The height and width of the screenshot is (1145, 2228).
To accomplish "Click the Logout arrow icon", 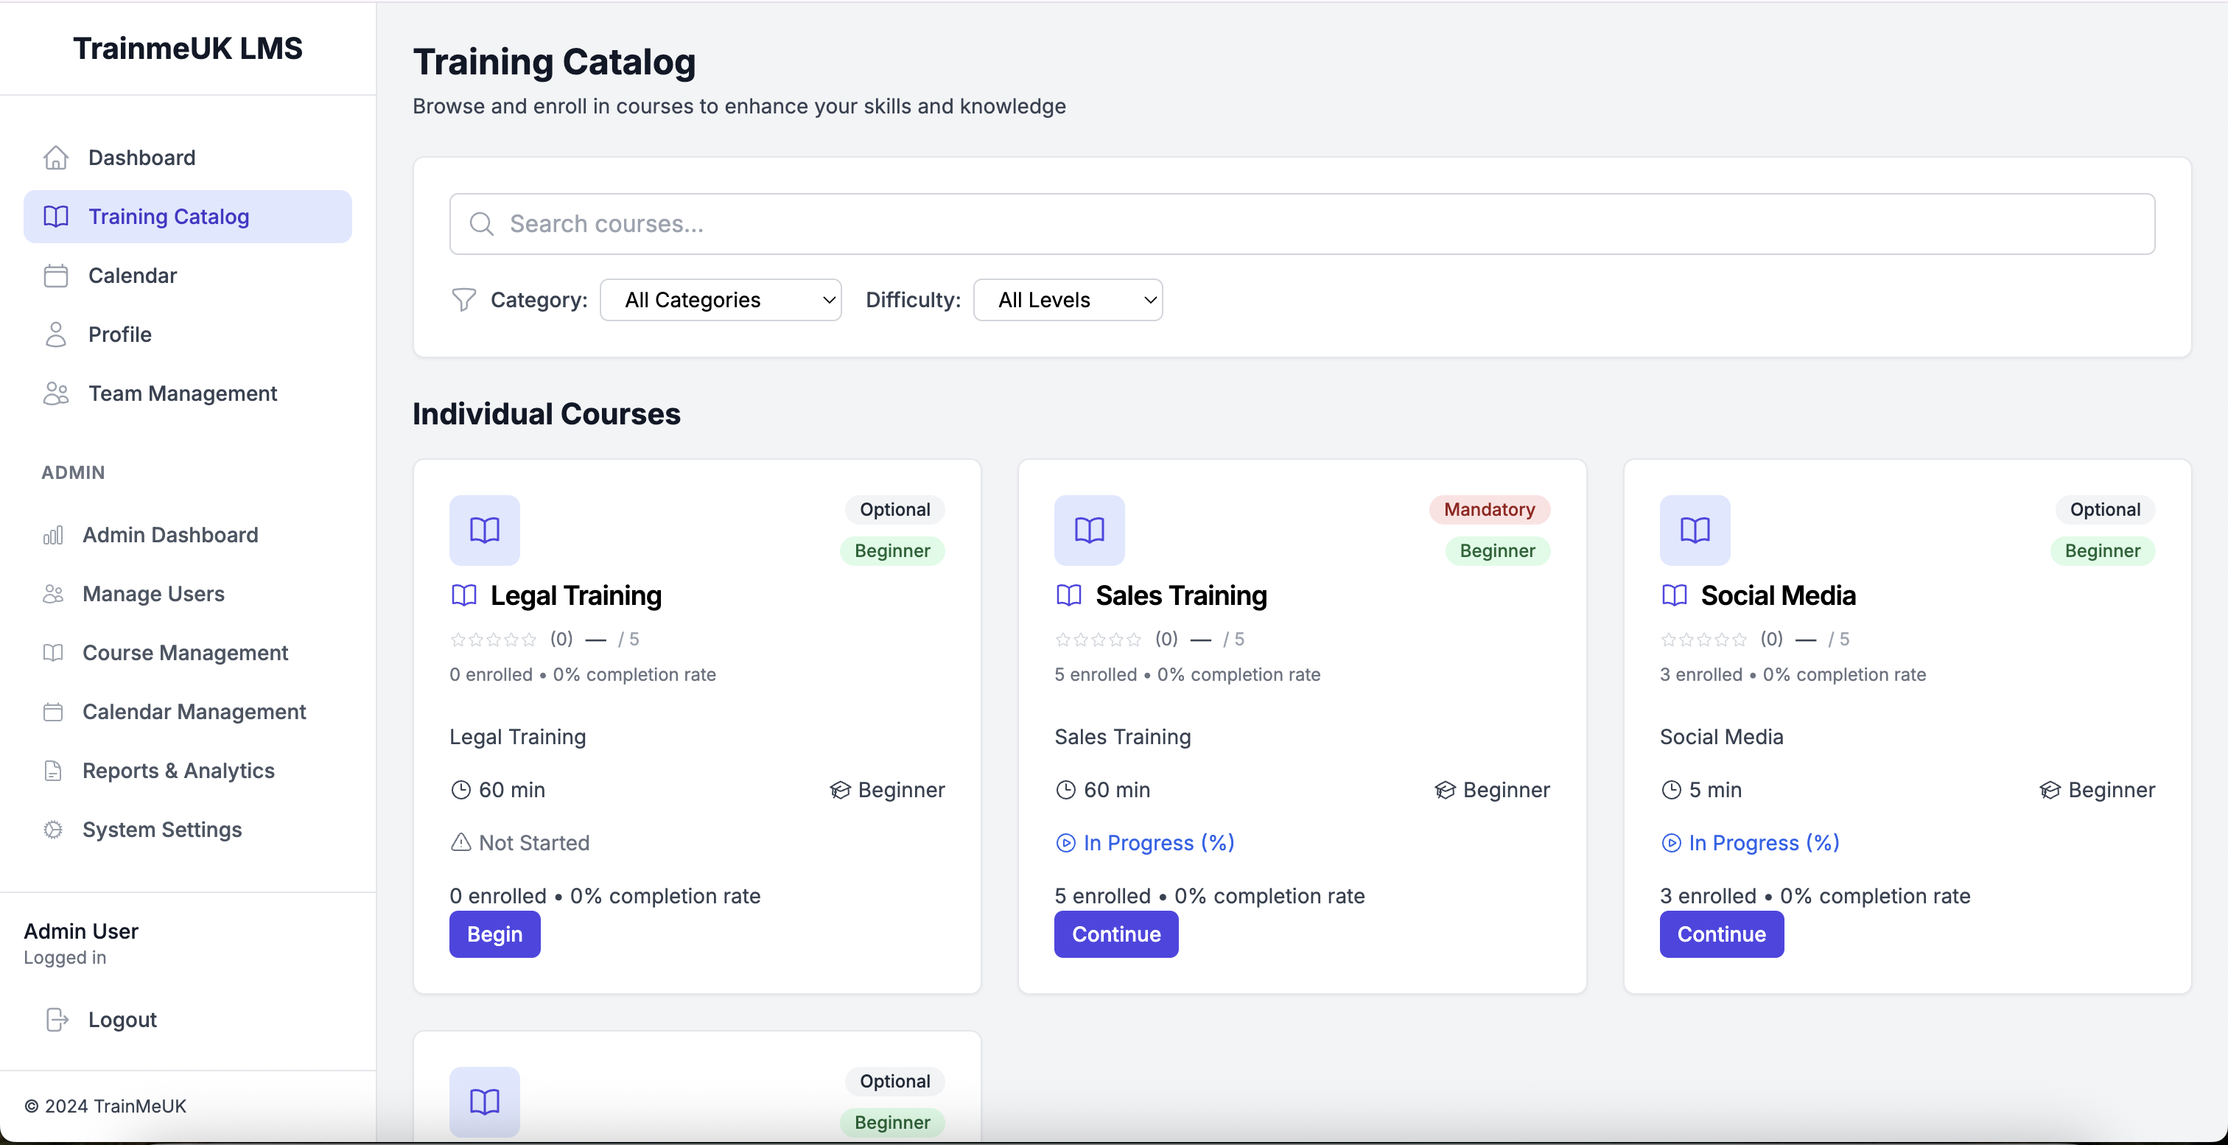I will 56,1020.
